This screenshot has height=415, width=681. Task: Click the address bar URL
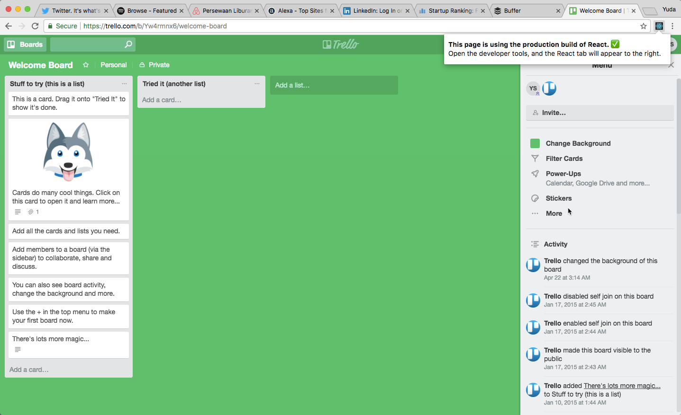[x=155, y=26]
